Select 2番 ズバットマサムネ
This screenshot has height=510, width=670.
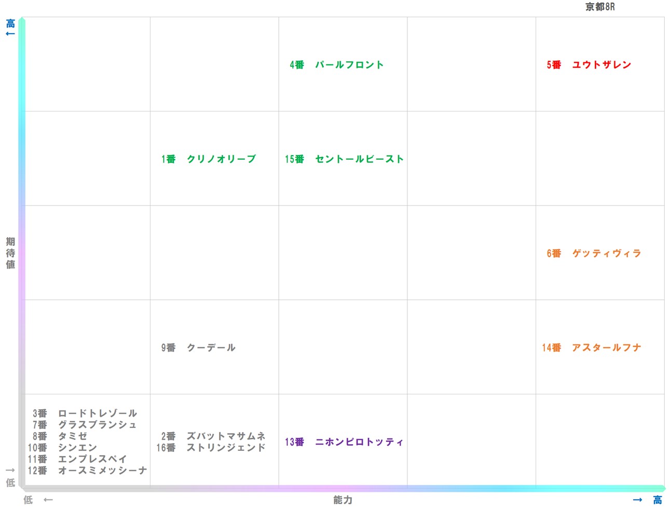click(213, 436)
